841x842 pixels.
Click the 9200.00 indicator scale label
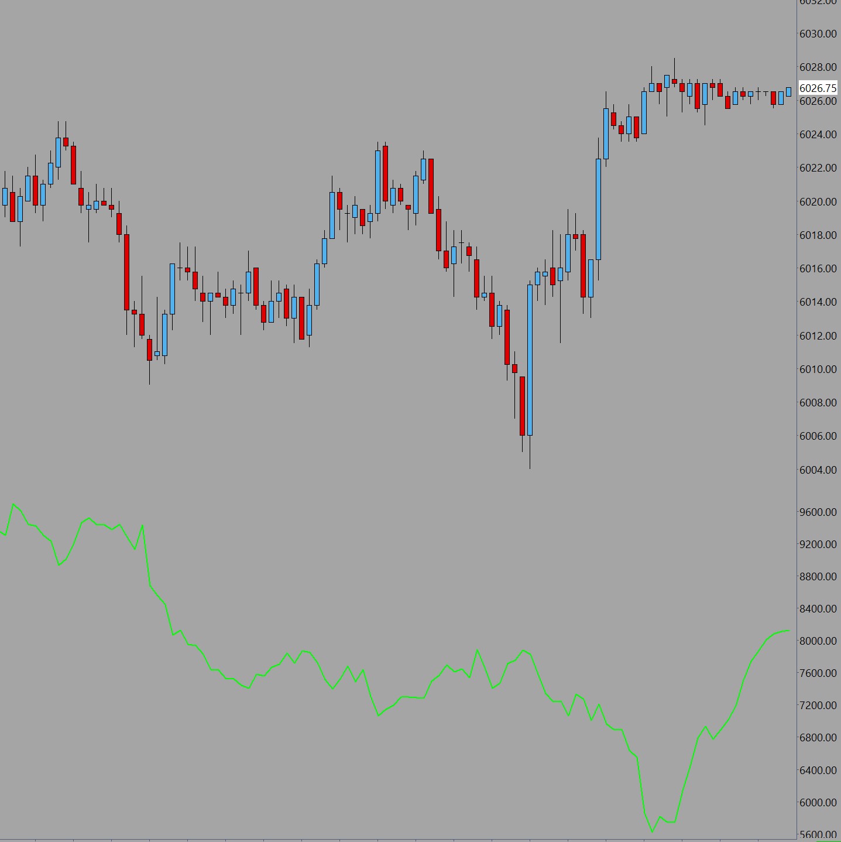point(818,545)
